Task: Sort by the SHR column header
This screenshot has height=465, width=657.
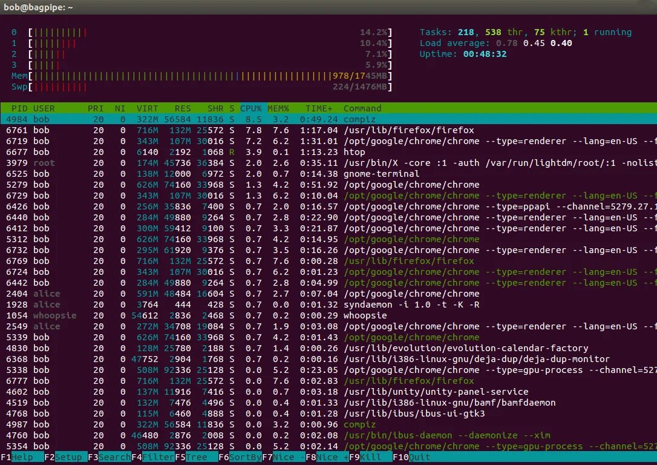Action: [x=215, y=108]
